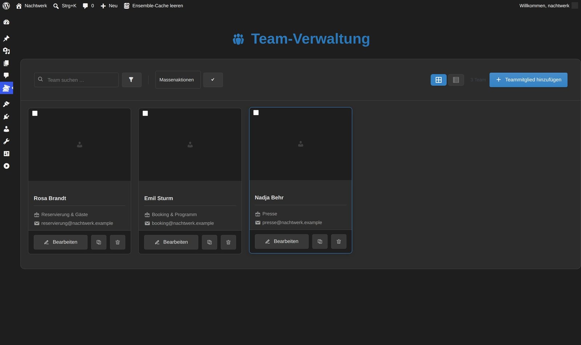Duplicate Nadja Behr's card
This screenshot has height=345, width=581.
pyautogui.click(x=320, y=241)
